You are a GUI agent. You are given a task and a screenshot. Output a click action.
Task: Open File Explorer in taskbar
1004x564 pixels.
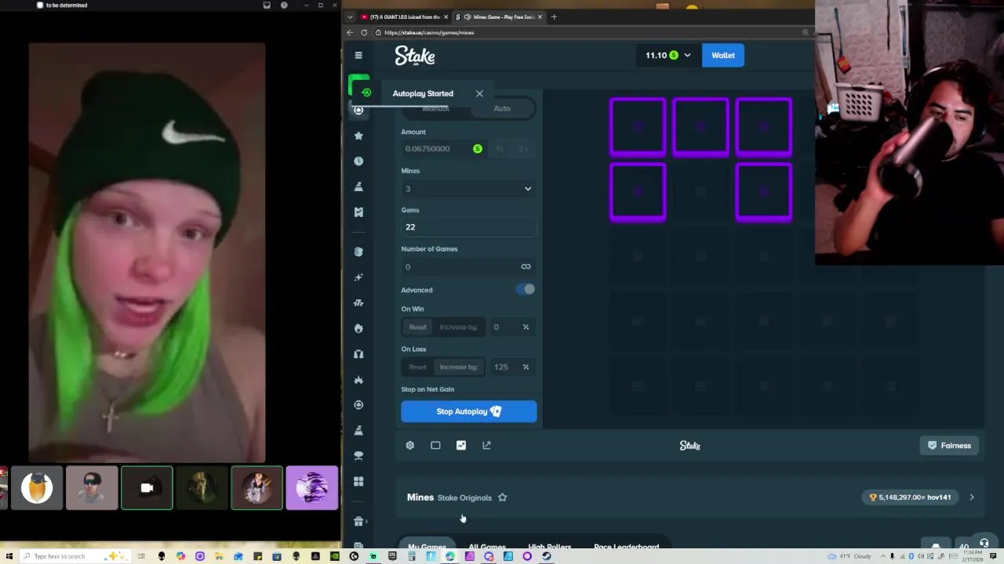click(219, 556)
